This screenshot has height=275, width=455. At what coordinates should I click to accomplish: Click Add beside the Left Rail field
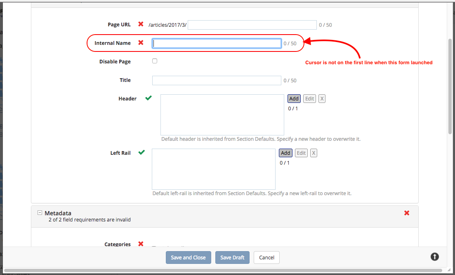click(285, 153)
